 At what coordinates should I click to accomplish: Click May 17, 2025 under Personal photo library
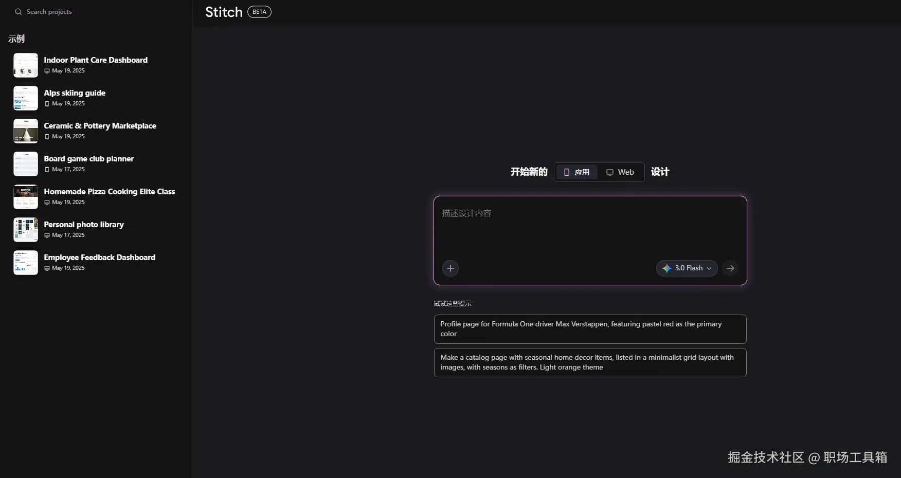(x=68, y=235)
